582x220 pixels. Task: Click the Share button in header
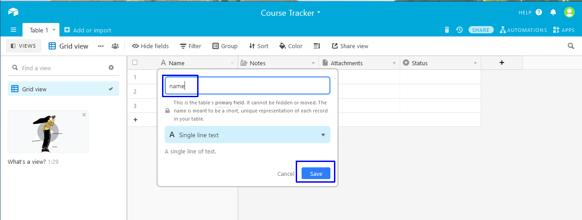coord(481,30)
